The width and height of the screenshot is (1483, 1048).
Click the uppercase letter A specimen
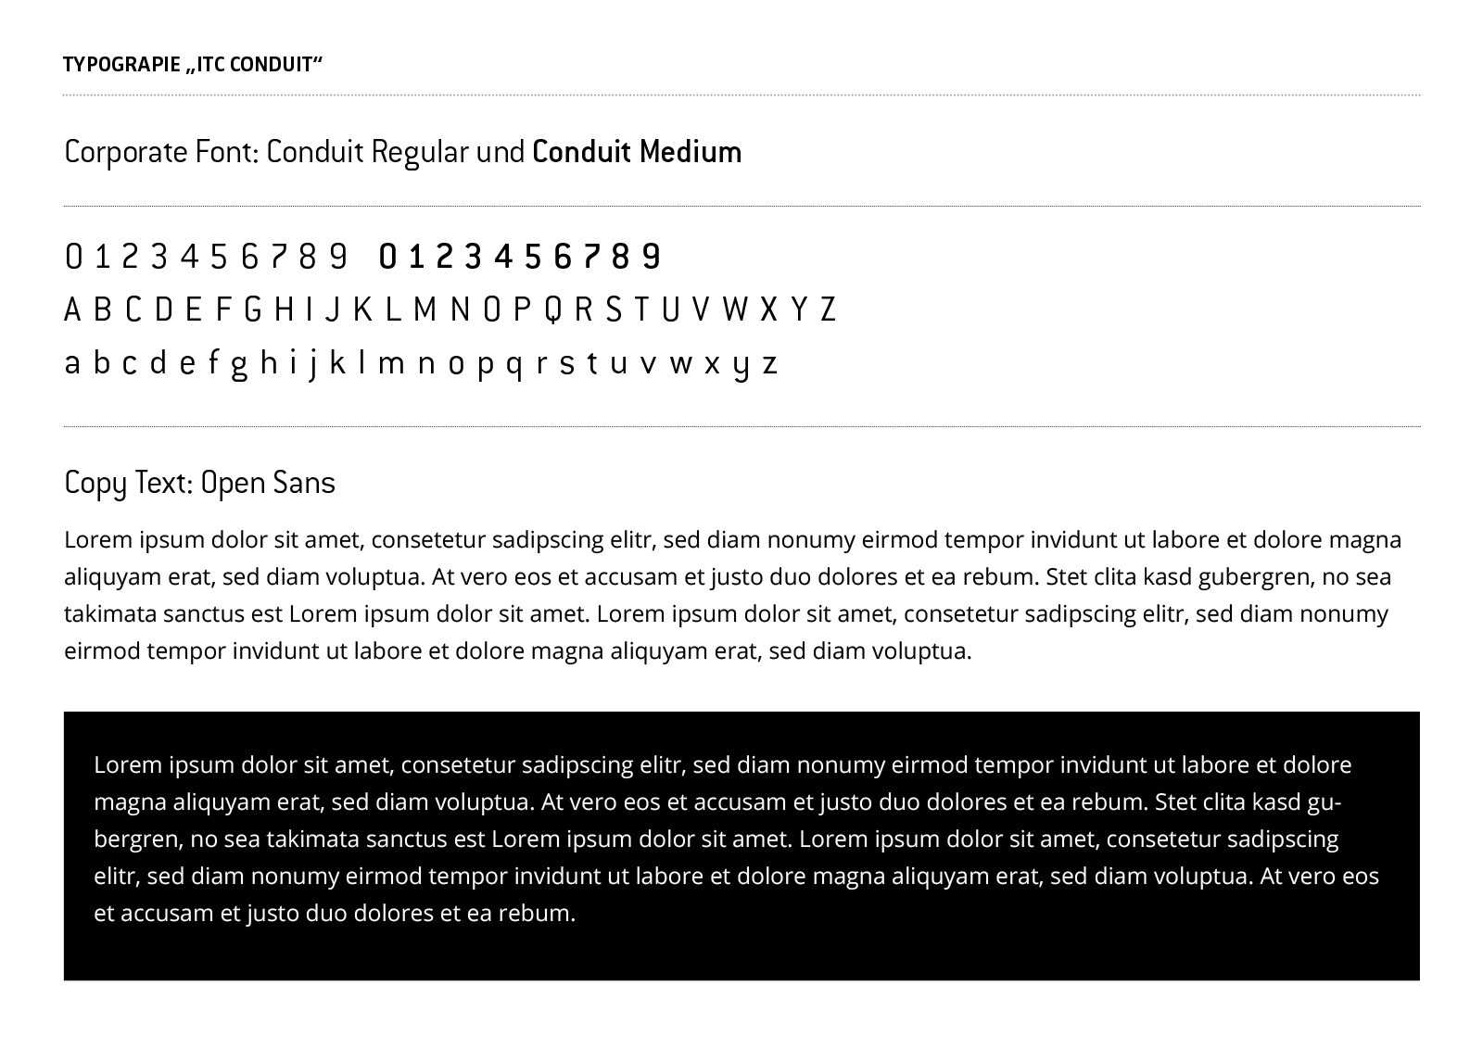pos(72,309)
